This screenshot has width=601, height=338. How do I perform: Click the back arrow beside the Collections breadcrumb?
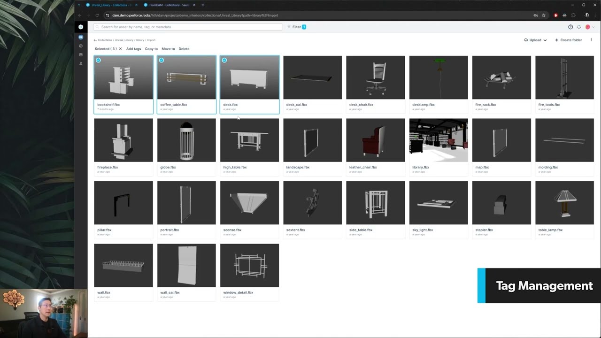coord(95,40)
